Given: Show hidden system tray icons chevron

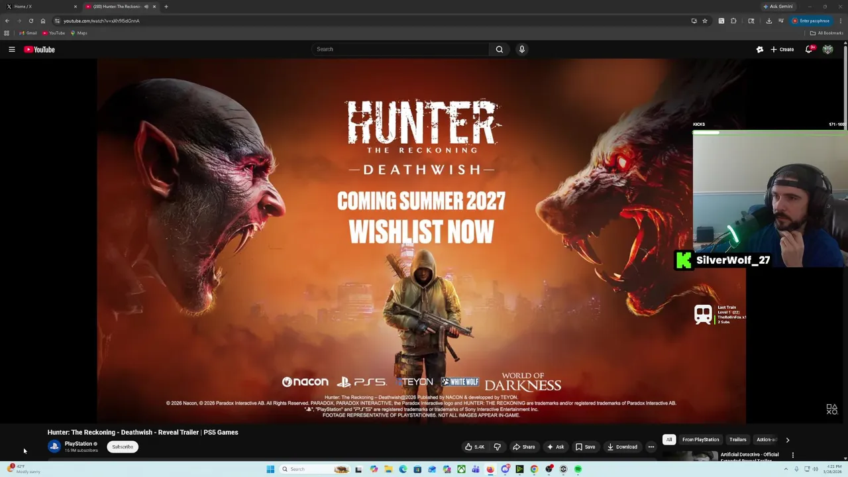Looking at the screenshot, I should [x=786, y=469].
